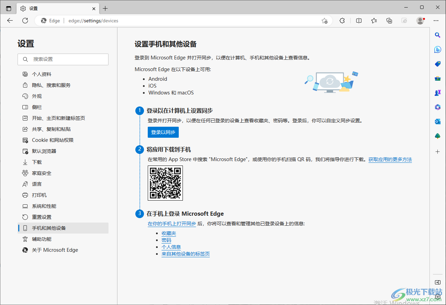Viewport: 446px width, 305px height.
Task: Follow 获取应用的更多方法 link
Action: [x=390, y=159]
